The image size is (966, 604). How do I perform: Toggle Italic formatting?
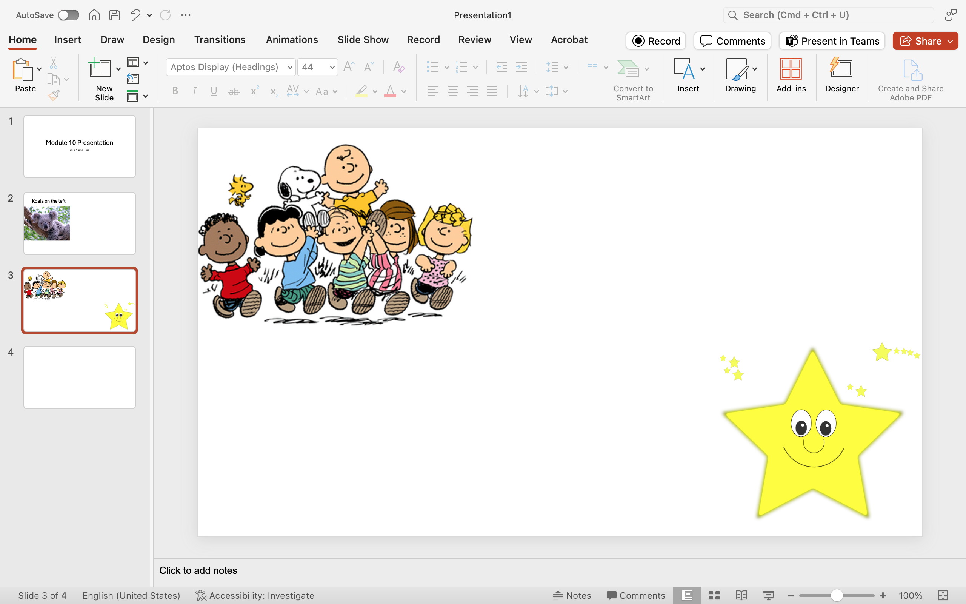click(194, 91)
